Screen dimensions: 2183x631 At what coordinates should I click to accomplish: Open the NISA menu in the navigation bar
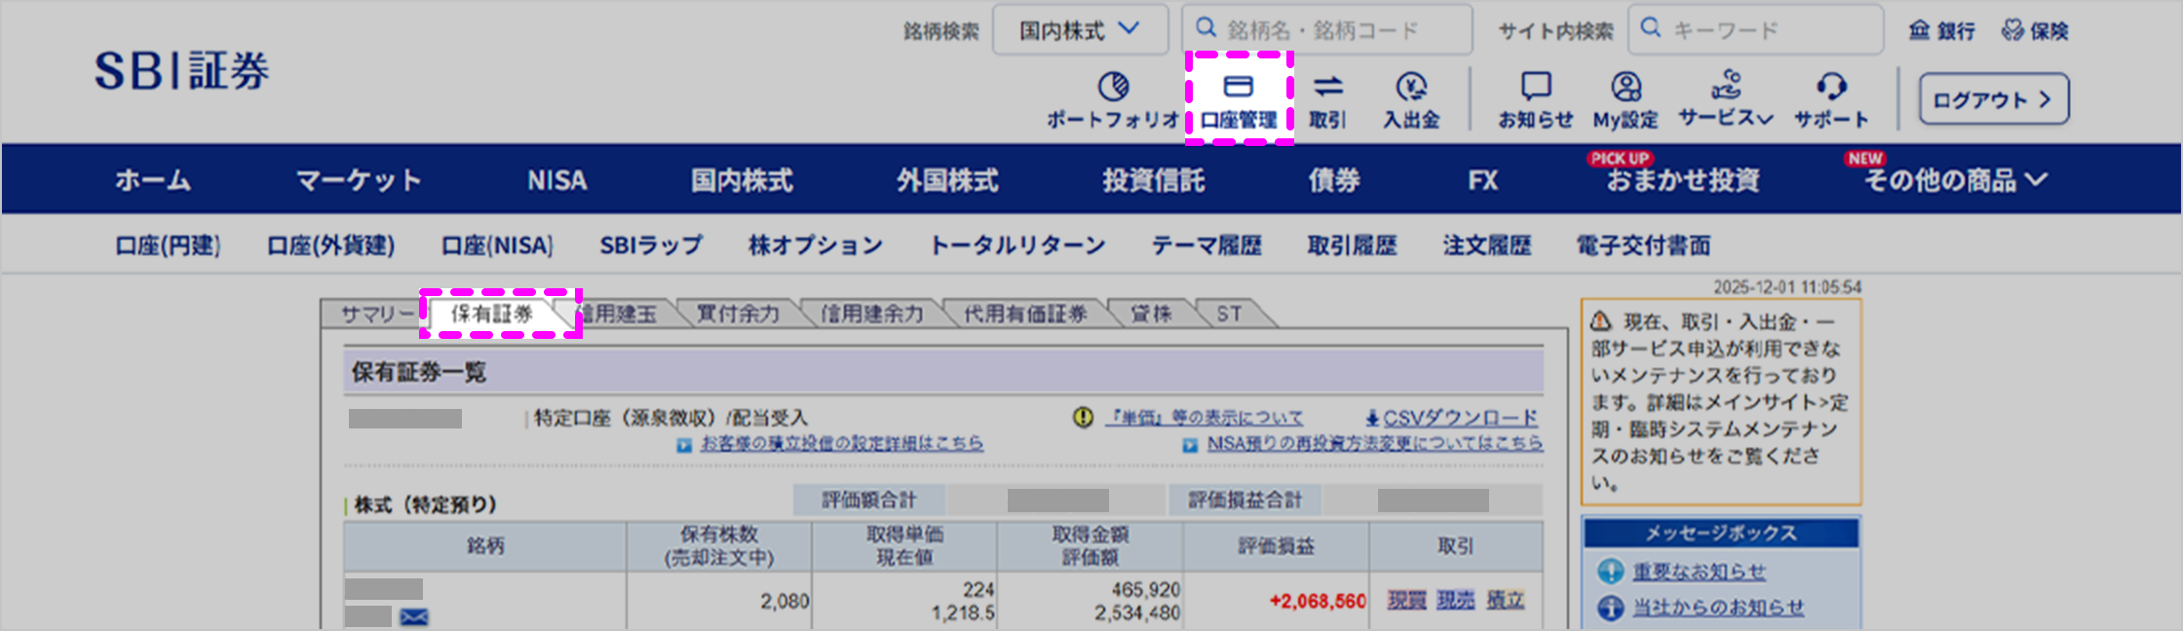coord(556,180)
